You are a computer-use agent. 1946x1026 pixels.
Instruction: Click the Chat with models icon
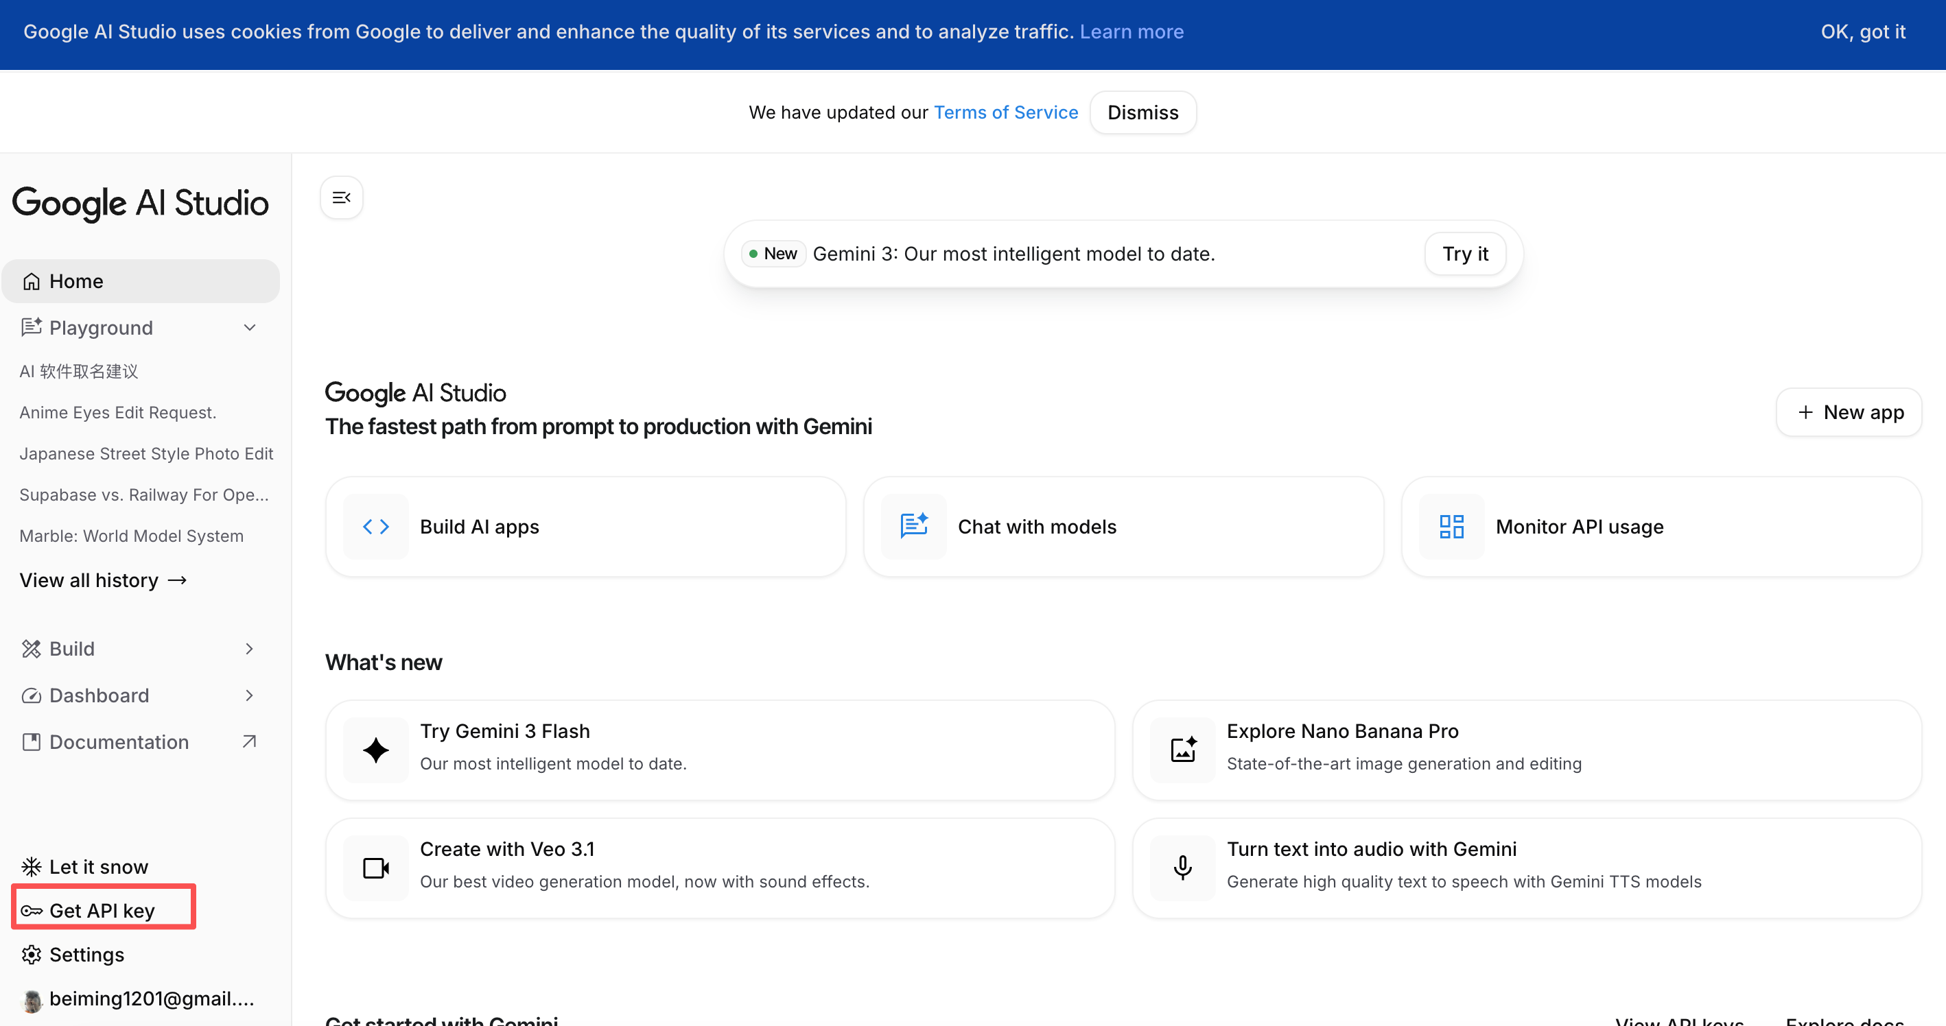[913, 526]
